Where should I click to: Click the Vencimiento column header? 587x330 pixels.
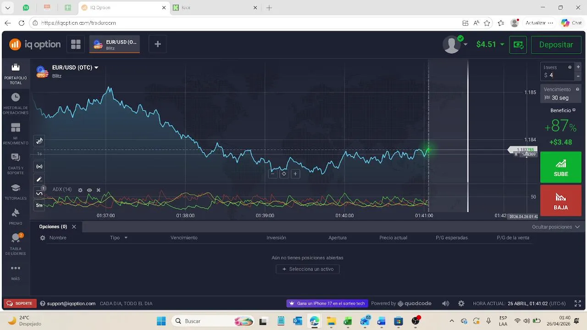point(184,238)
